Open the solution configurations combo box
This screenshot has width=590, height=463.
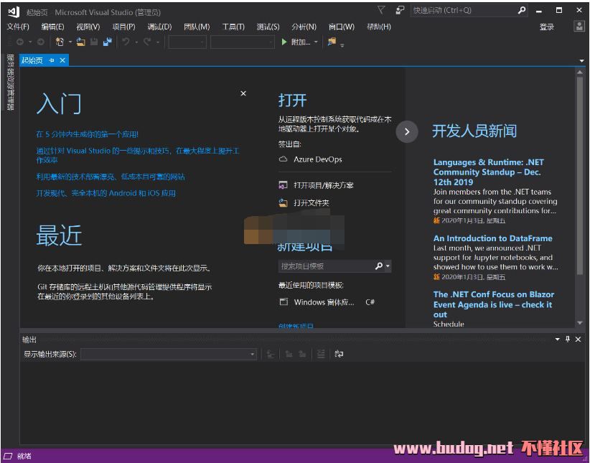pos(187,42)
